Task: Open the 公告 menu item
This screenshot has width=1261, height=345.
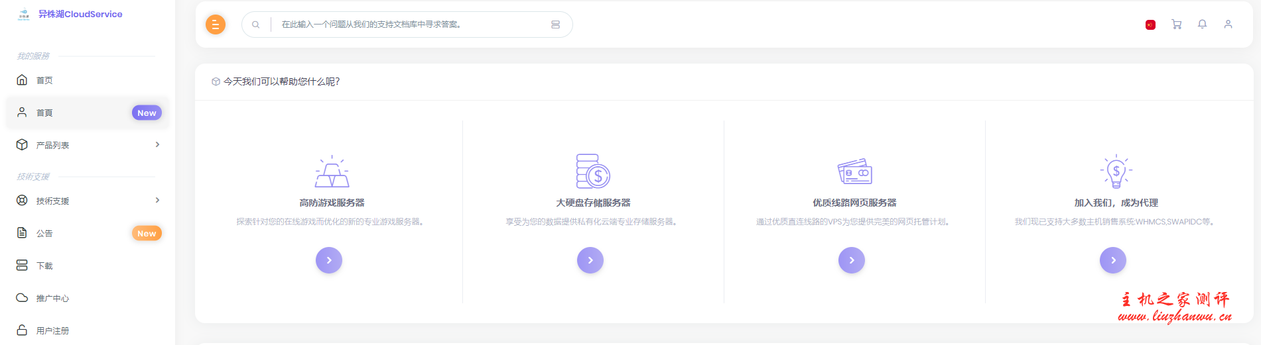Action: pos(45,233)
